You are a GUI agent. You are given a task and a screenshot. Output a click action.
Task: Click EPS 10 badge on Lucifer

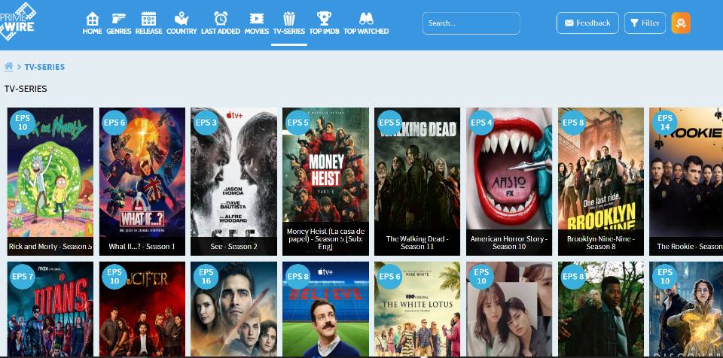(x=114, y=277)
